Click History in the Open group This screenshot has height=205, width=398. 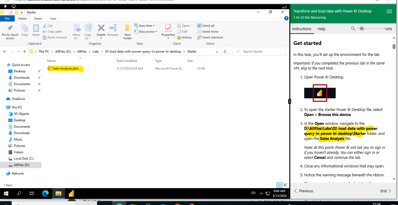tap(184, 38)
